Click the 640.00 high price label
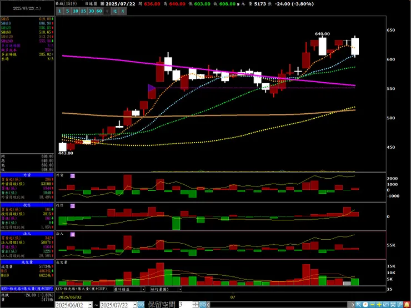 click(322, 34)
